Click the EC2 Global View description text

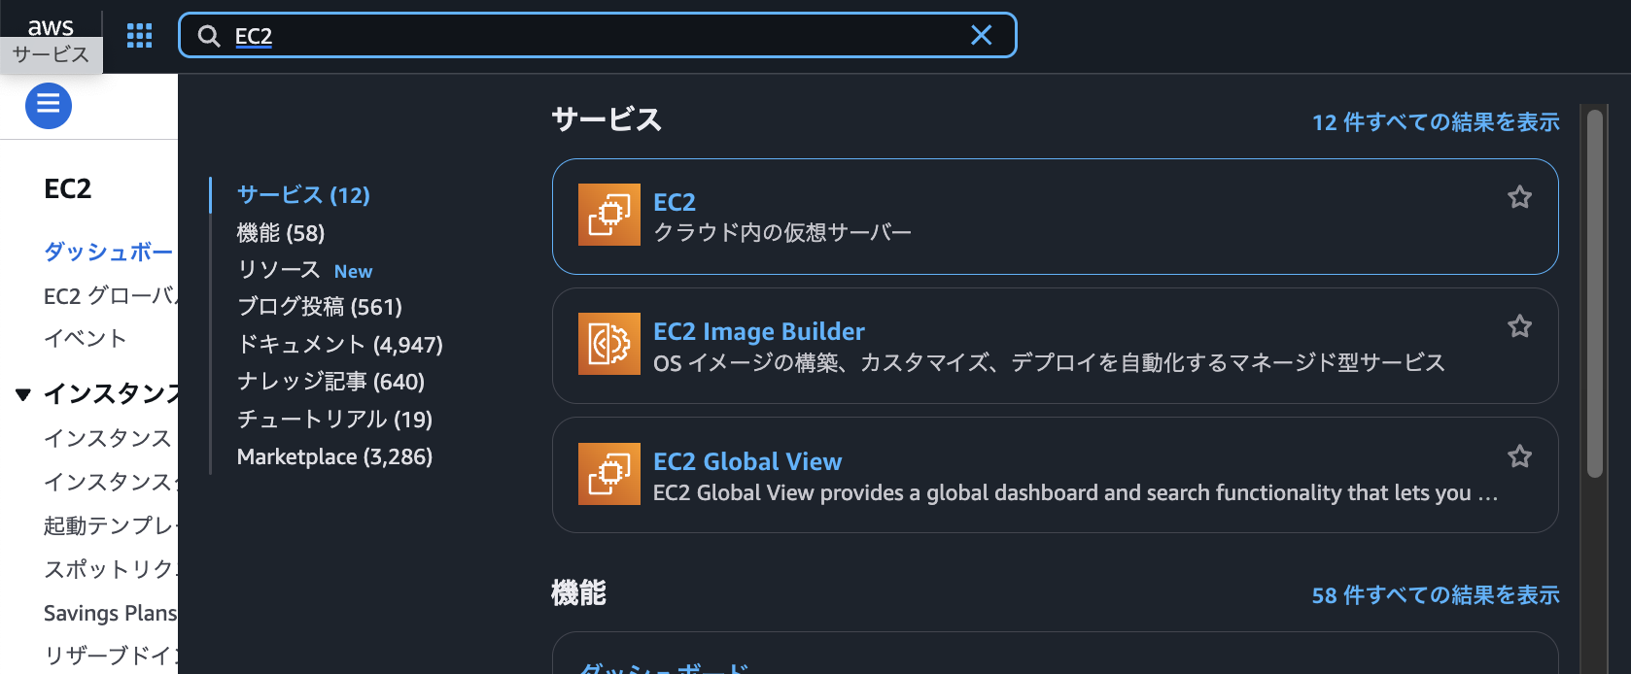(x=1075, y=492)
